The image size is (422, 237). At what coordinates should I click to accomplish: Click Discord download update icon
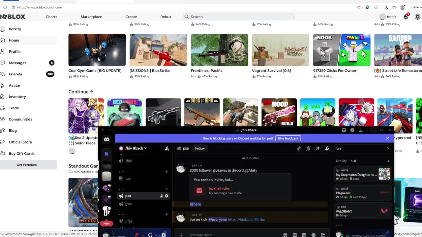(x=361, y=130)
